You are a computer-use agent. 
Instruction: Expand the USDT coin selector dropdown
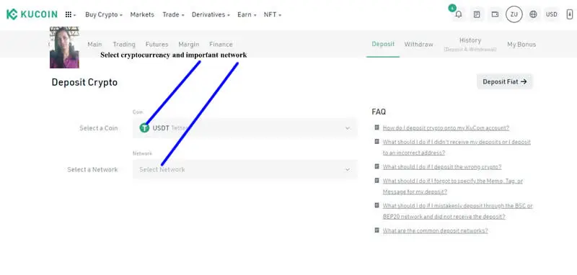[x=245, y=127]
